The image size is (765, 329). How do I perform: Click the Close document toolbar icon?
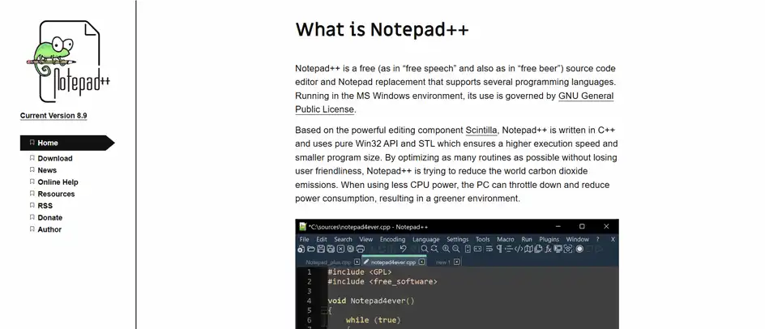340,249
